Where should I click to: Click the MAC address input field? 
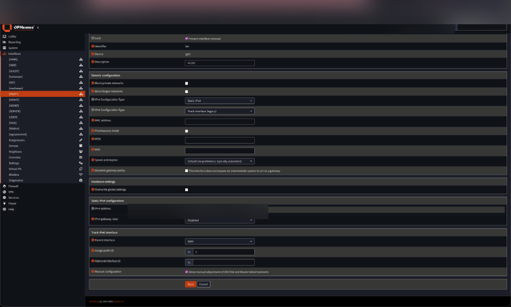[x=220, y=122]
